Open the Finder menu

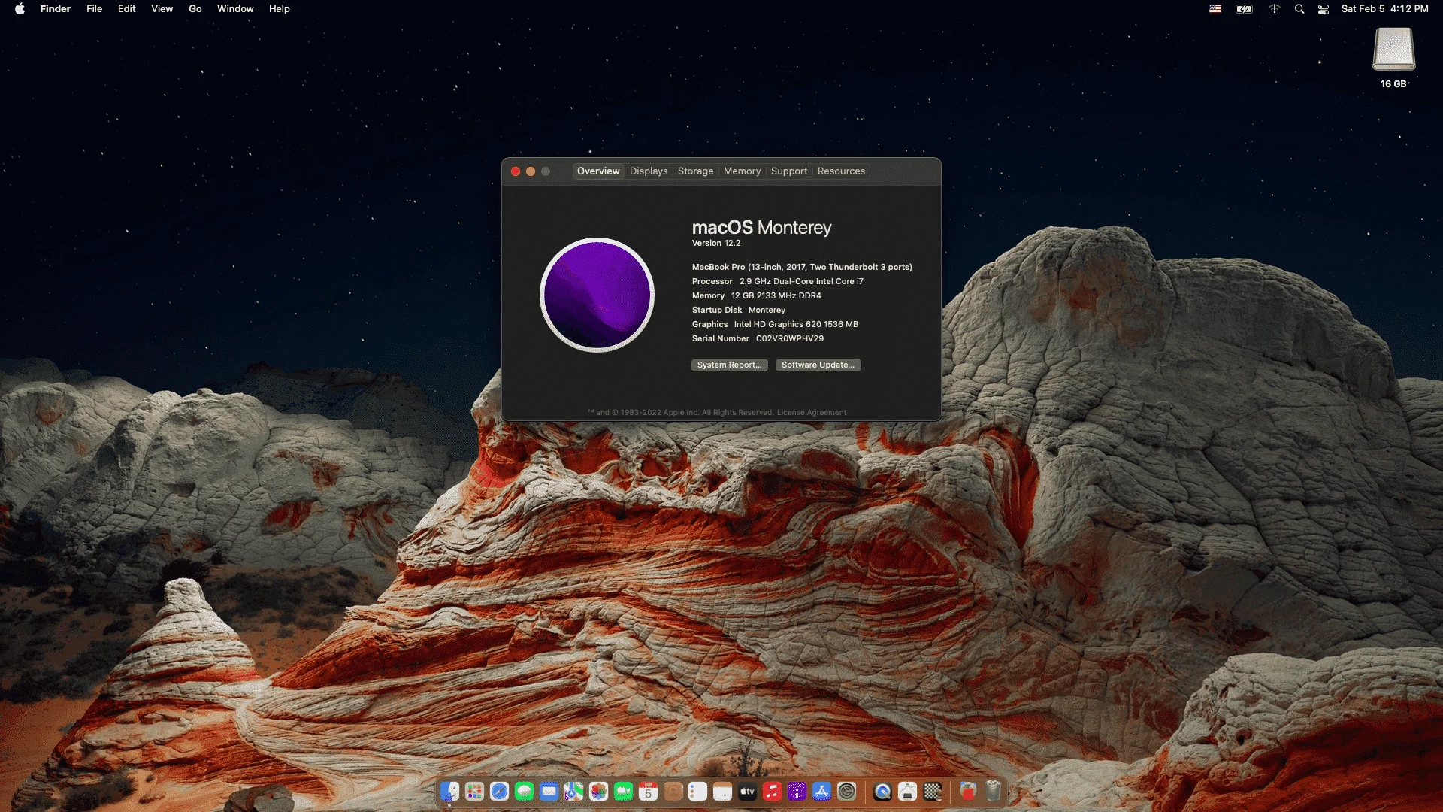55,9
